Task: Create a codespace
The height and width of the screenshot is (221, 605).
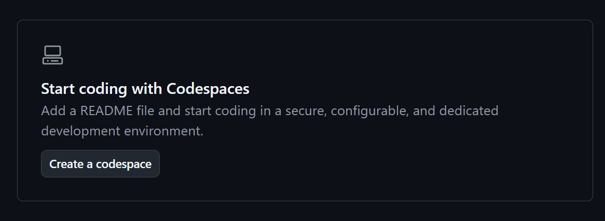Action: [100, 164]
